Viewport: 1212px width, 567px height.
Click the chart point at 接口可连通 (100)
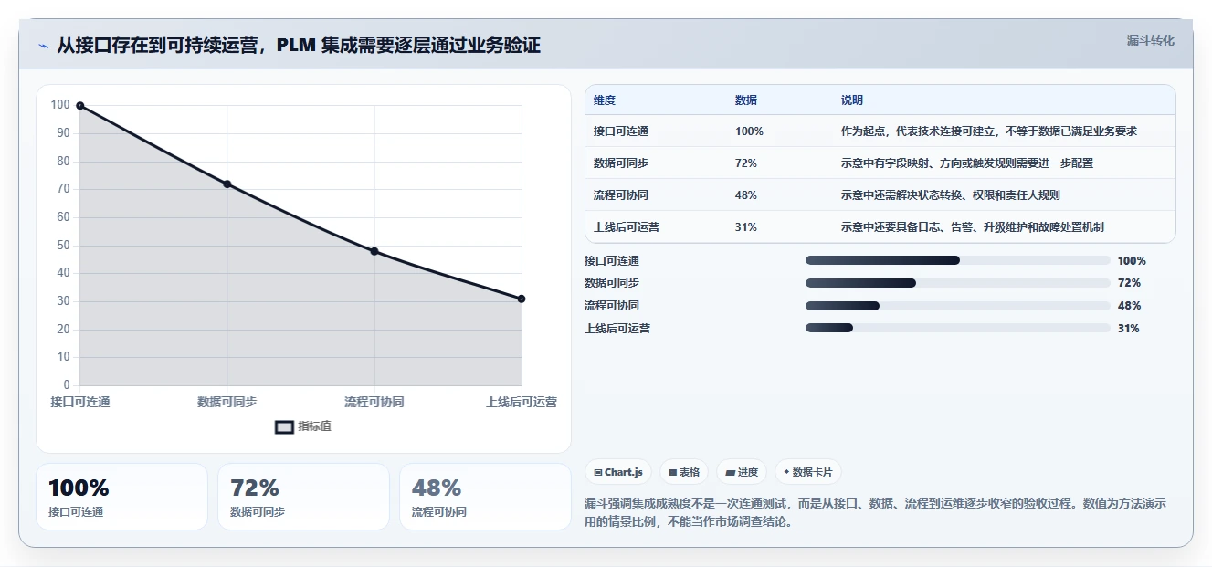tap(80, 106)
